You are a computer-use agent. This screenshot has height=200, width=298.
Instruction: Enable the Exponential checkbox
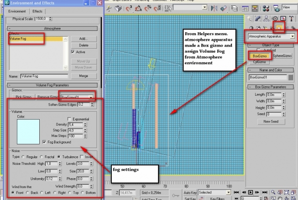pyautogui.click(x=70, y=119)
